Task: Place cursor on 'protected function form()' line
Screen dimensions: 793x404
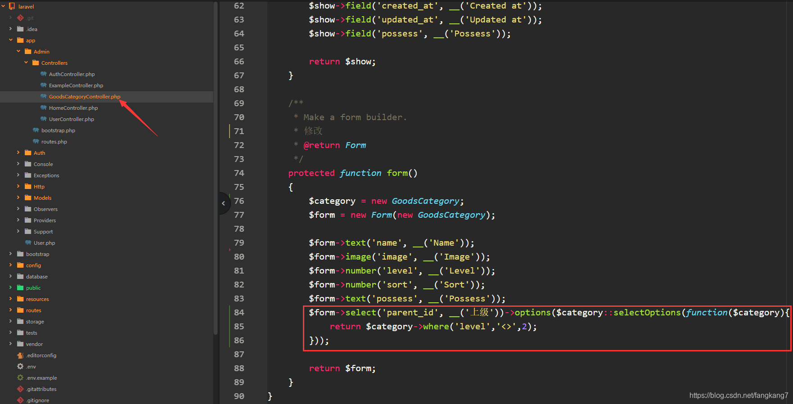Action: coord(353,173)
